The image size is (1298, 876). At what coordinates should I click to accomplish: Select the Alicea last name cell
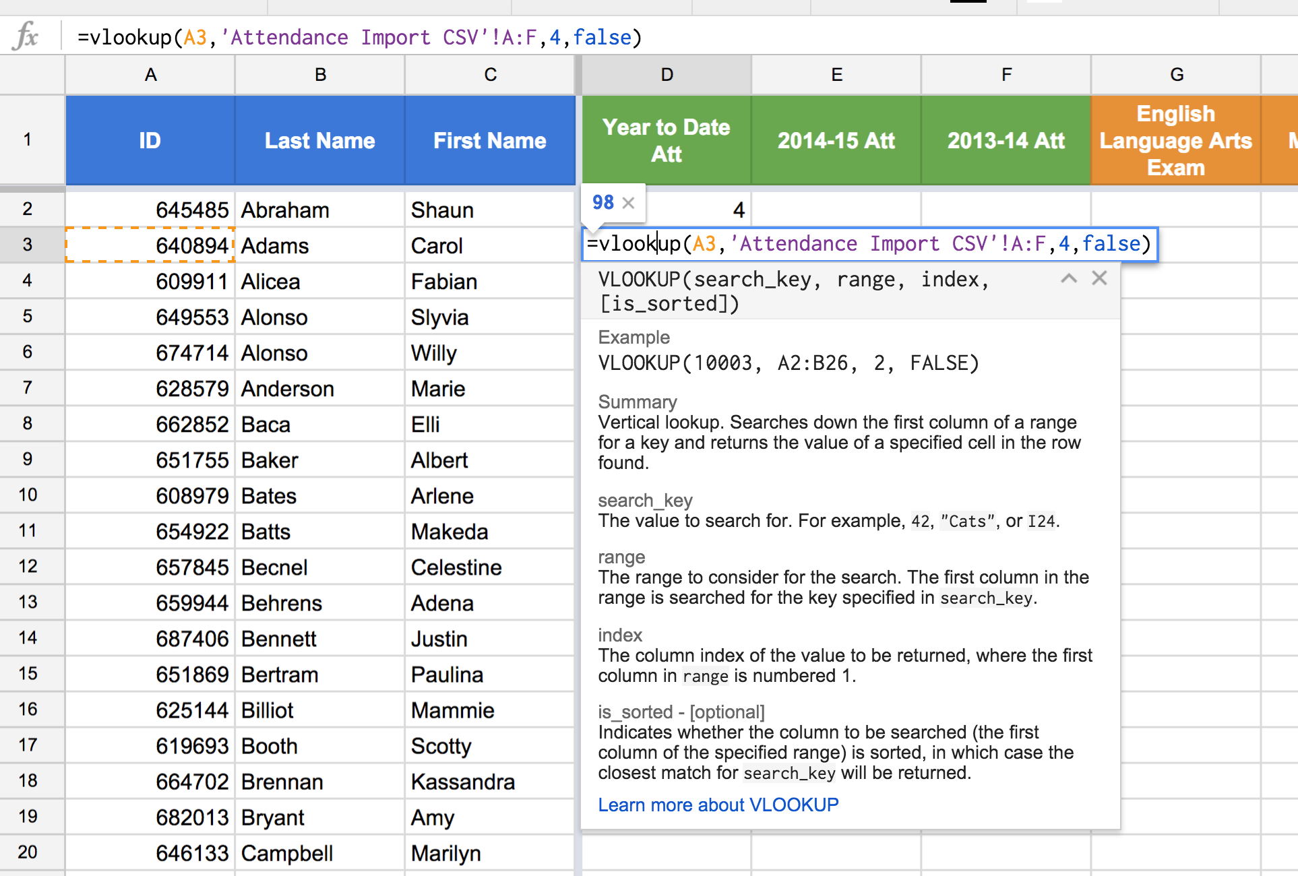tap(320, 281)
